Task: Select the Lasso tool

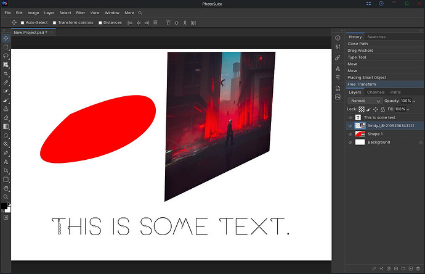Action: coord(6,56)
